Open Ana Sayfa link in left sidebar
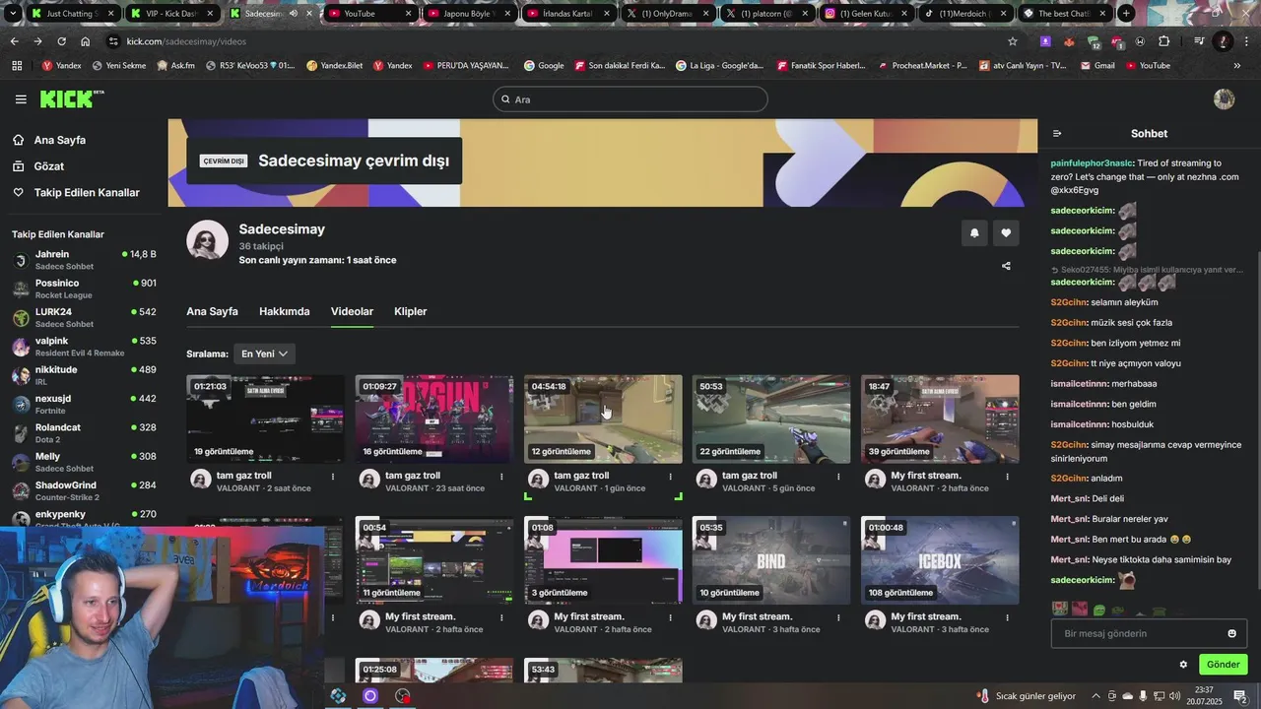The image size is (1261, 709). point(60,140)
